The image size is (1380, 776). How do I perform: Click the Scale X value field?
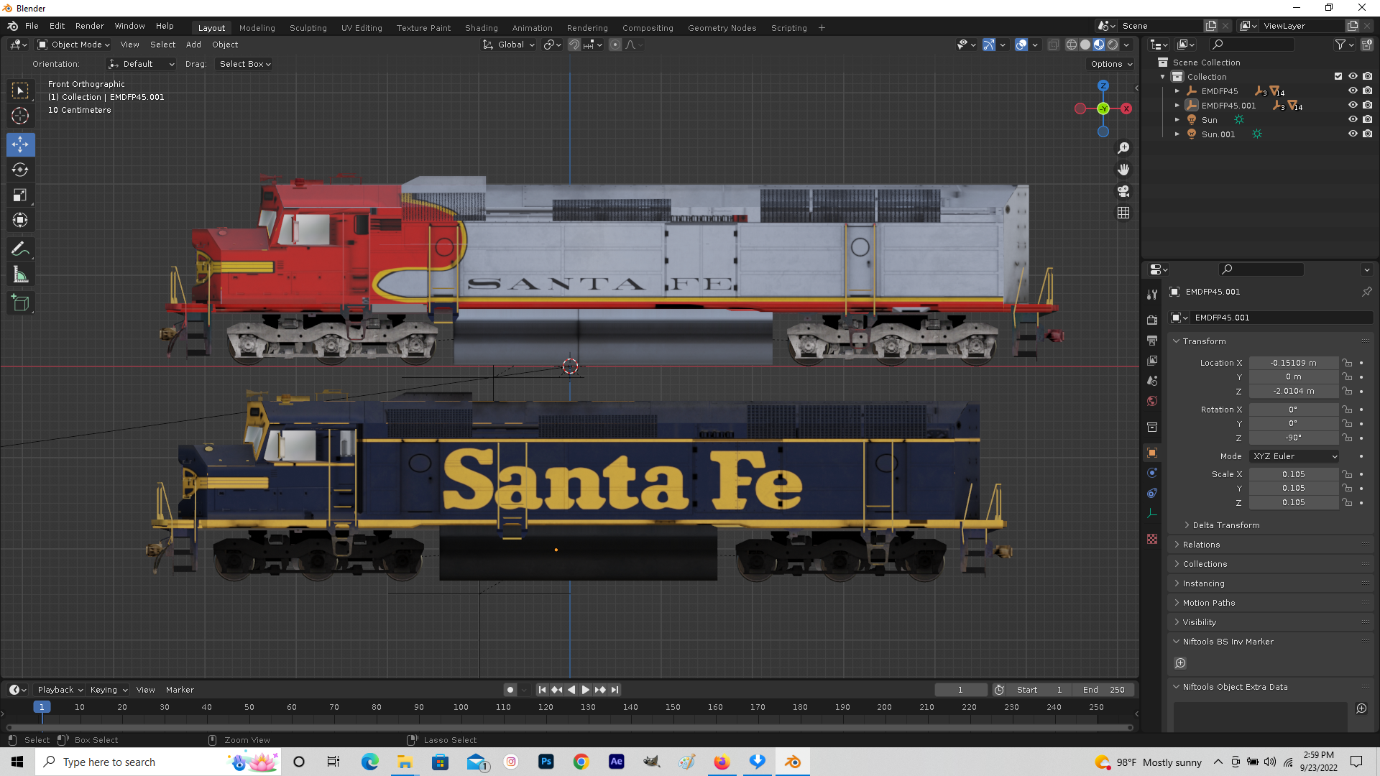click(x=1293, y=474)
